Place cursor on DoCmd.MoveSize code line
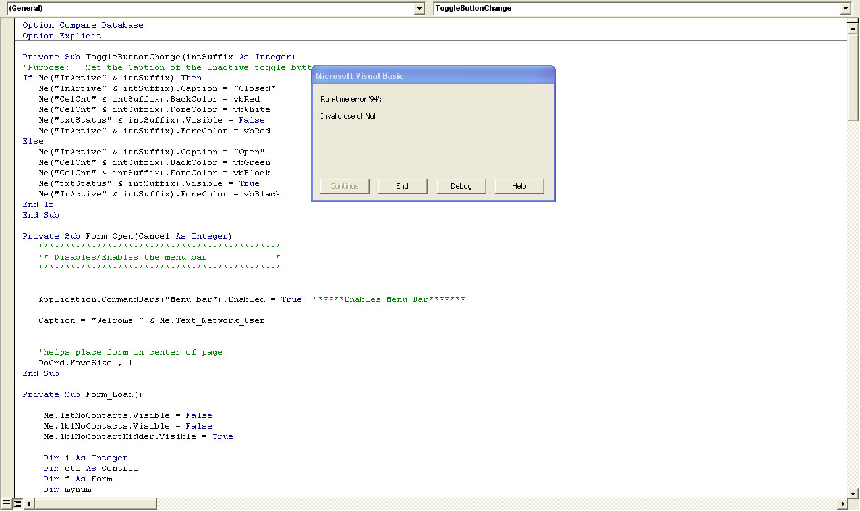This screenshot has width=860, height=511. click(x=86, y=363)
